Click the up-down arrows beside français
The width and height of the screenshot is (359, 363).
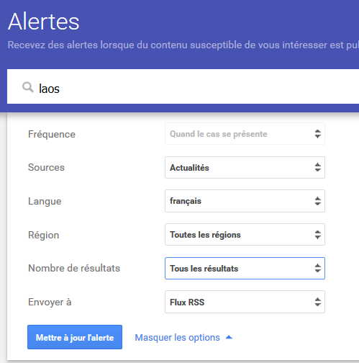point(318,201)
